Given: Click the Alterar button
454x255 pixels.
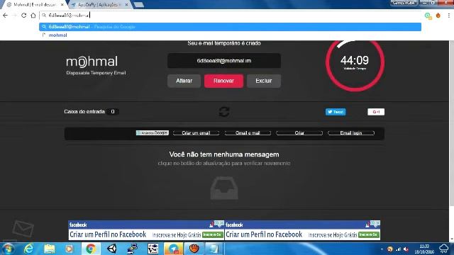Looking at the screenshot, I should pyautogui.click(x=184, y=81).
